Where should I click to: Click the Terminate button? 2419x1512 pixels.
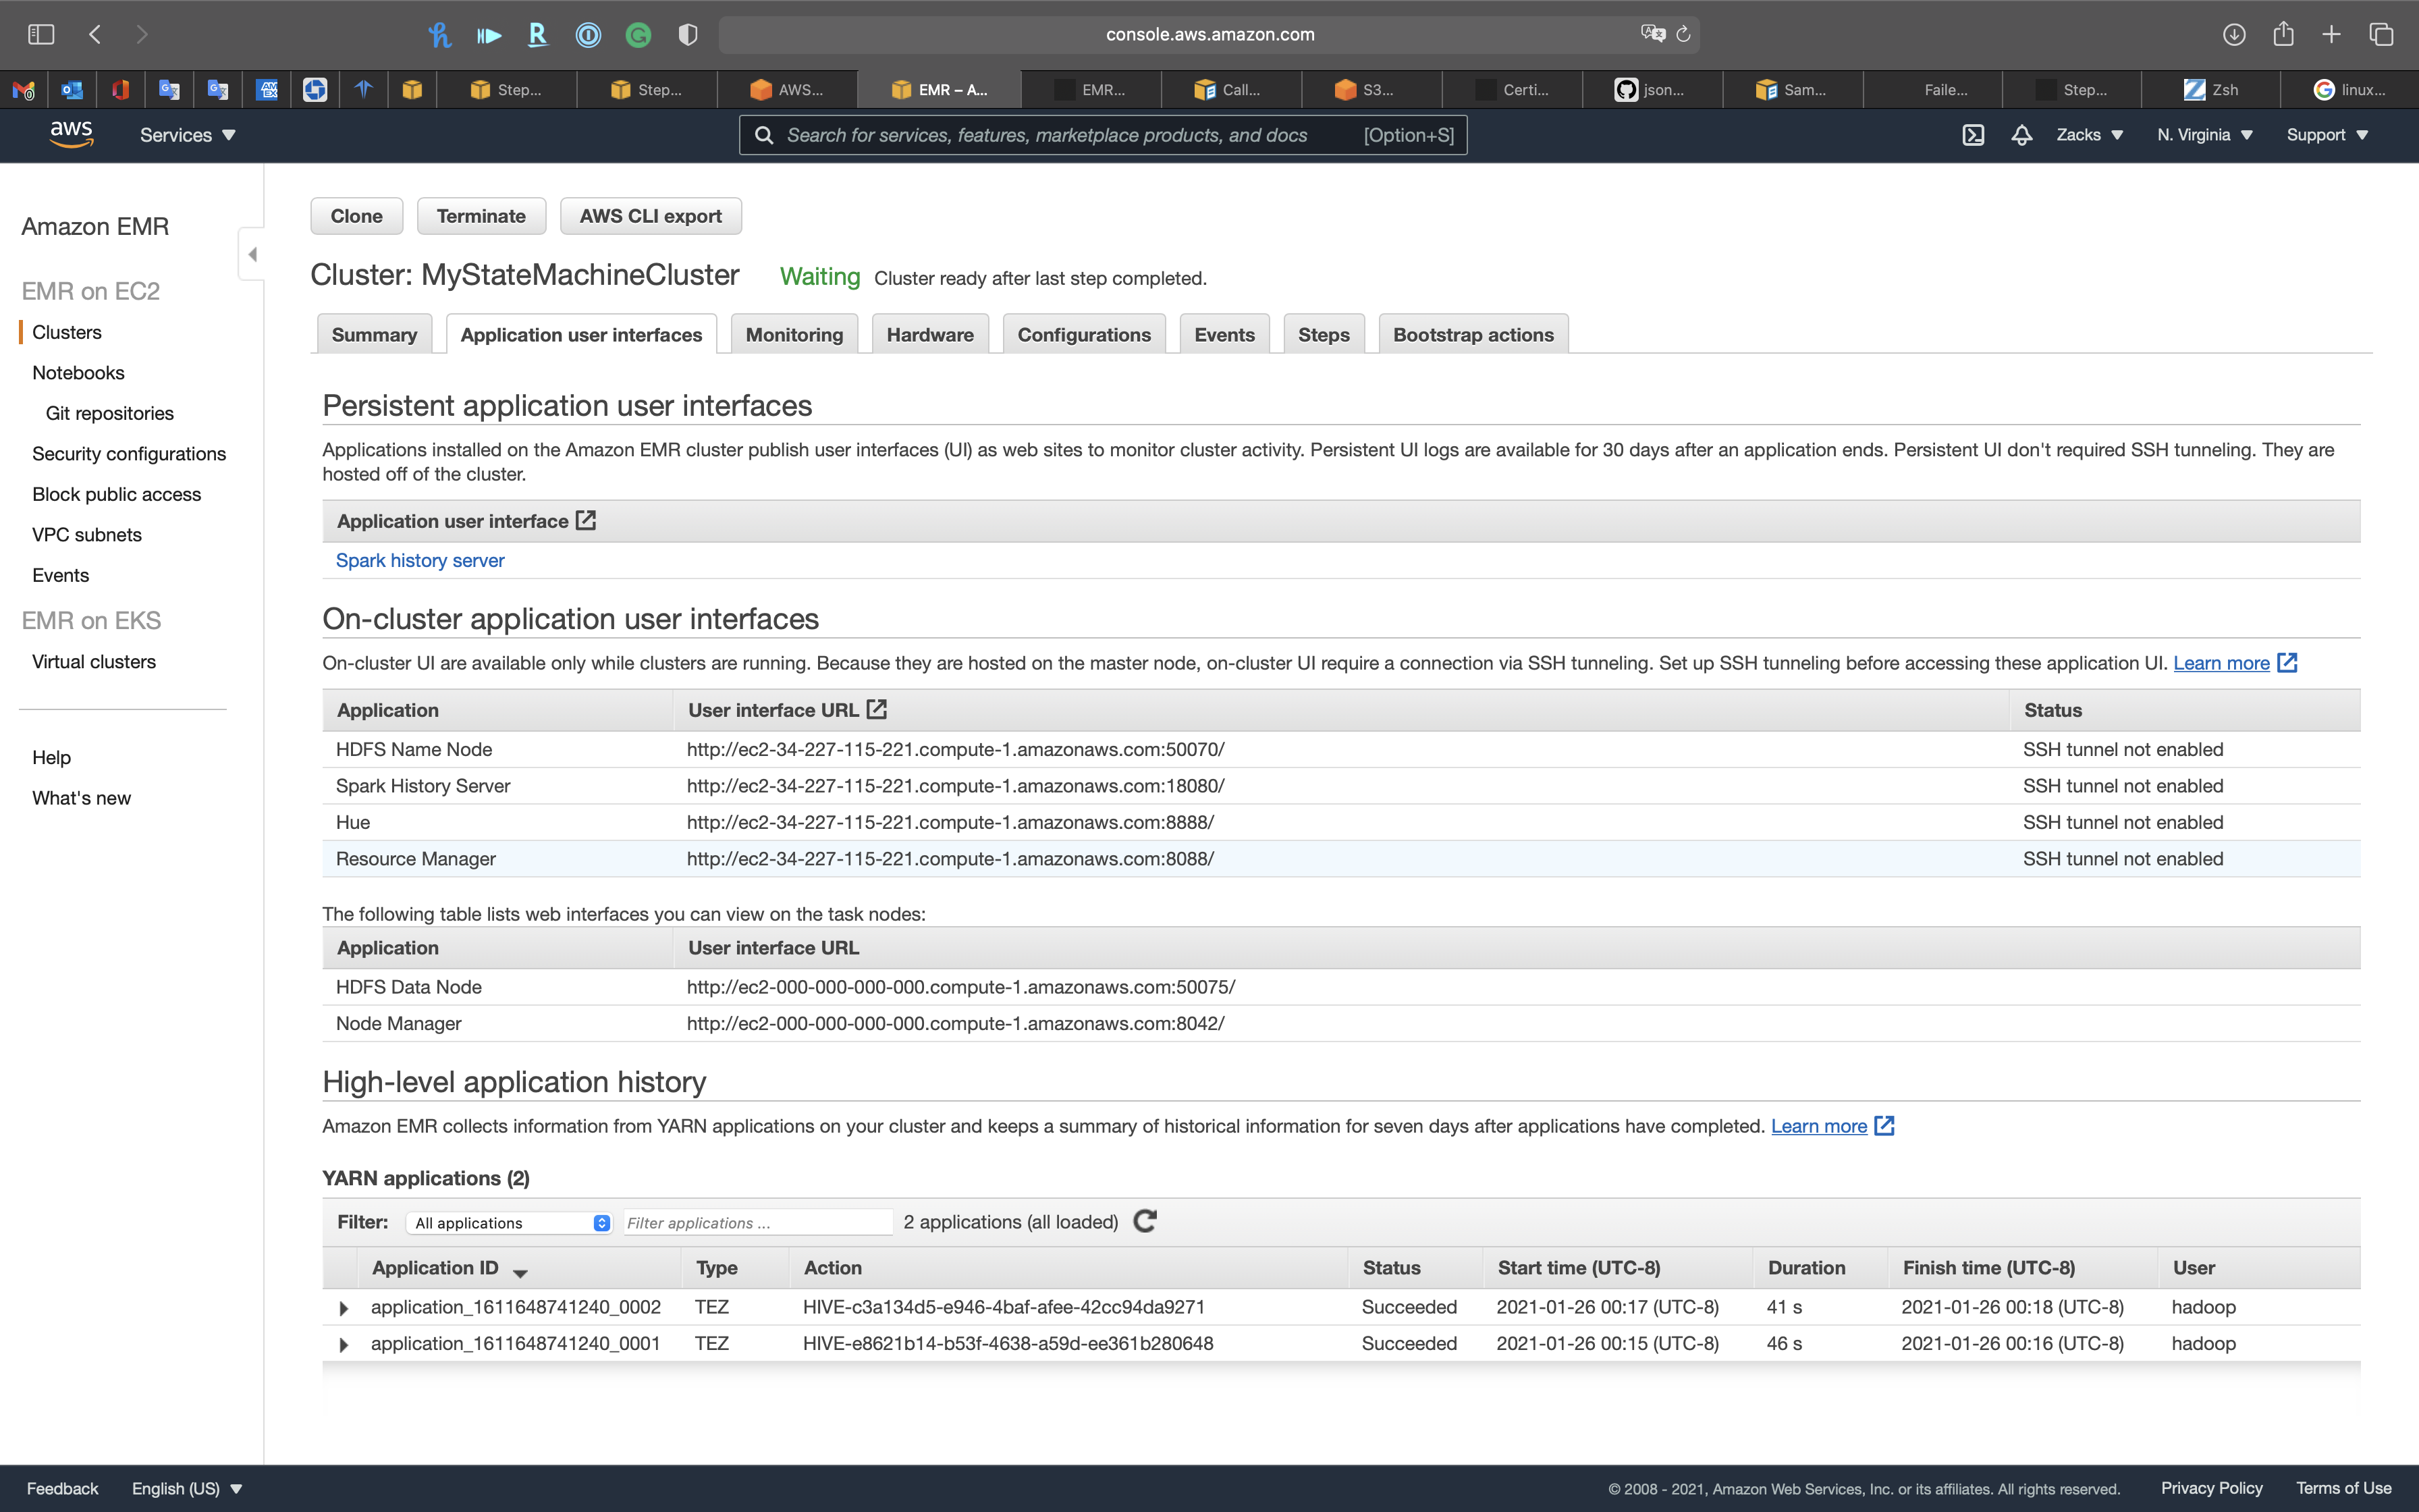point(481,216)
